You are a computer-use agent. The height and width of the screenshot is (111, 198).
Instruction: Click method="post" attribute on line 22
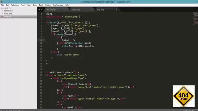[77, 75]
